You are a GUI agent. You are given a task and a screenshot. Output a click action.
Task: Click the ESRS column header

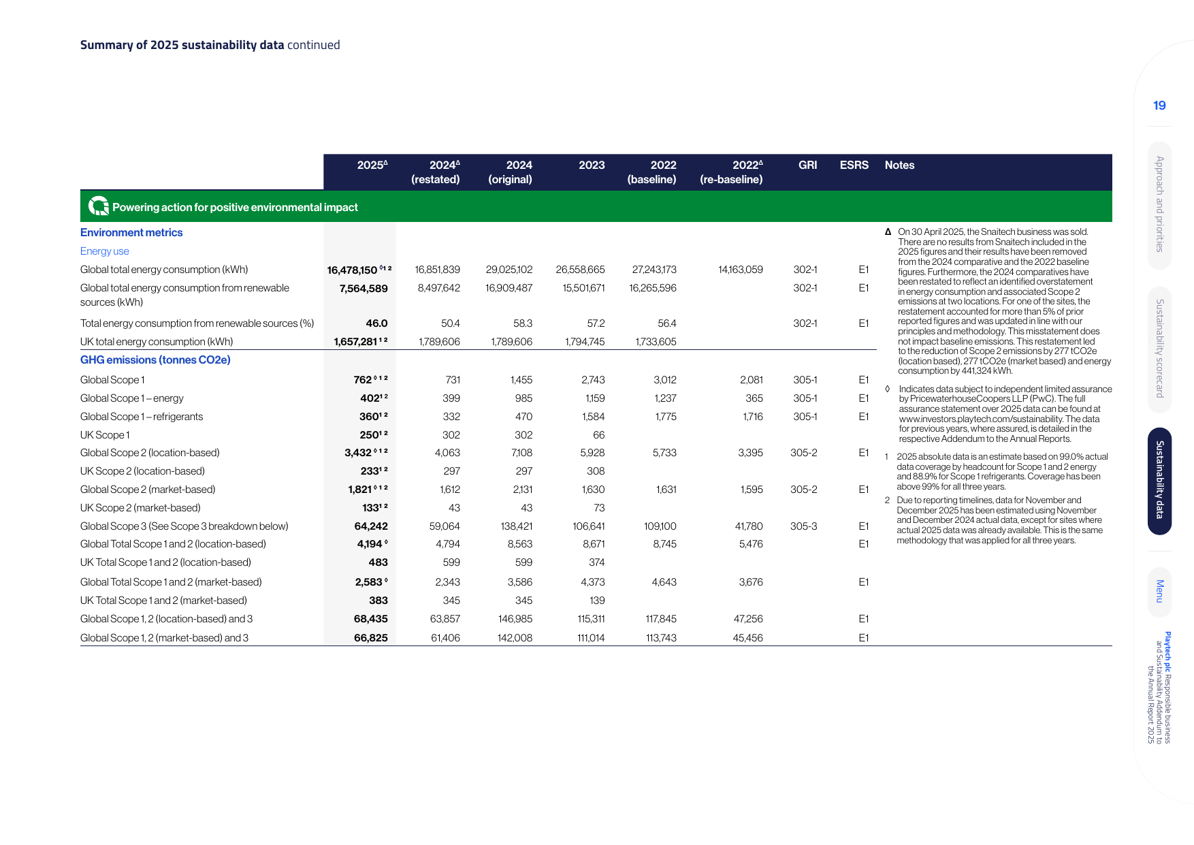(854, 165)
